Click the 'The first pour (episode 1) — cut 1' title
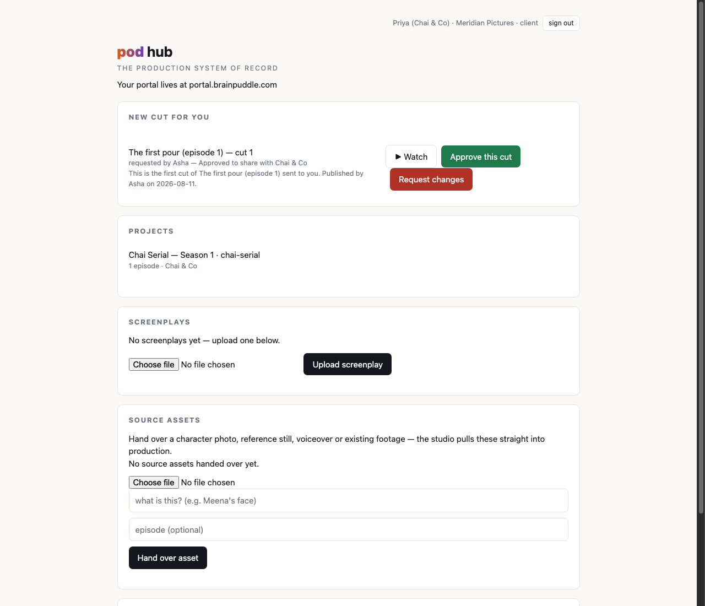Screen dimensions: 705x606 [x=191, y=153]
